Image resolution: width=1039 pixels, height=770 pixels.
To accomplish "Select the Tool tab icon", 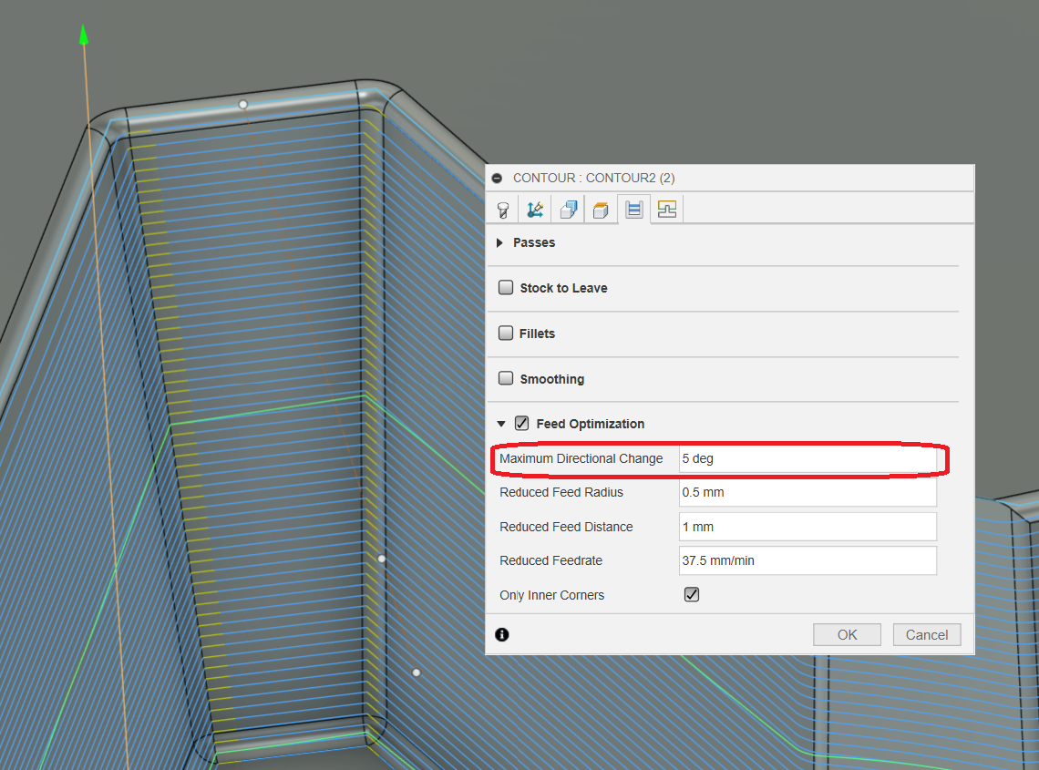I will (502, 209).
